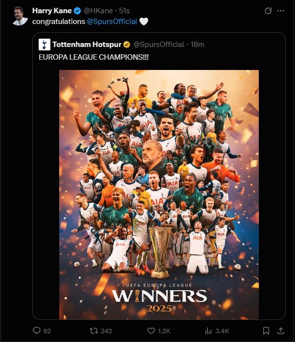Click the quoted @SpursOfficial handle
This screenshot has width=295, height=342.
159,45
